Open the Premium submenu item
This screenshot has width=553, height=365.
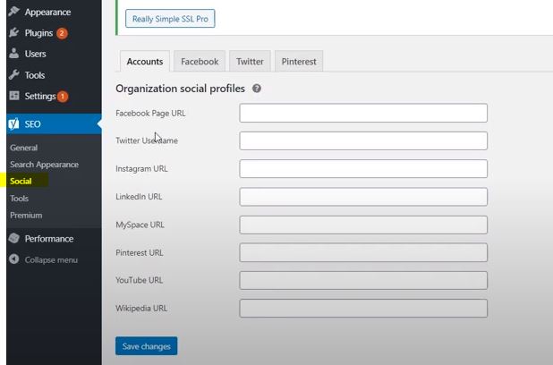26,215
